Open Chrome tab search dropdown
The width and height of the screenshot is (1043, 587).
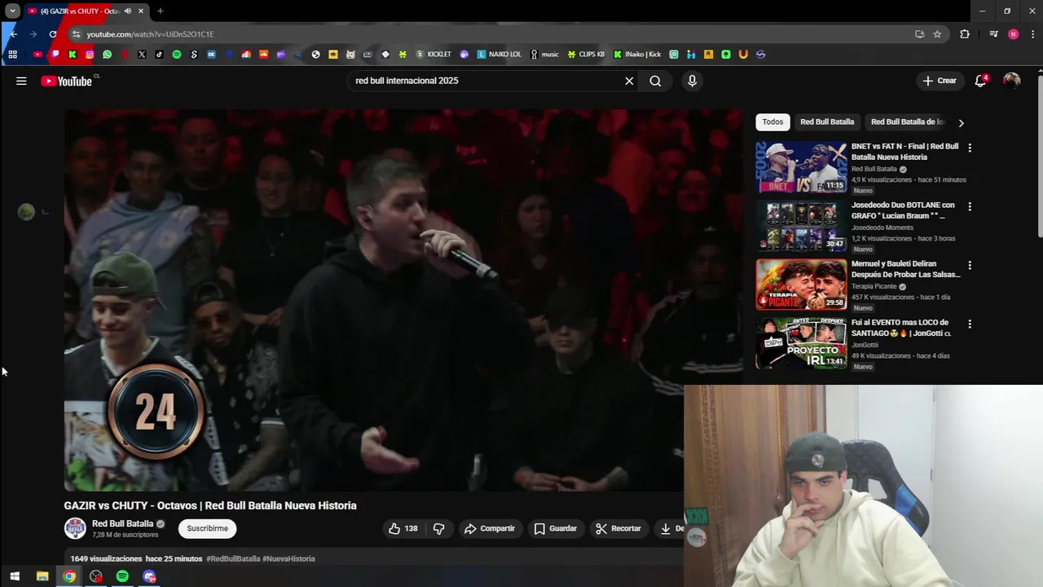pos(12,11)
